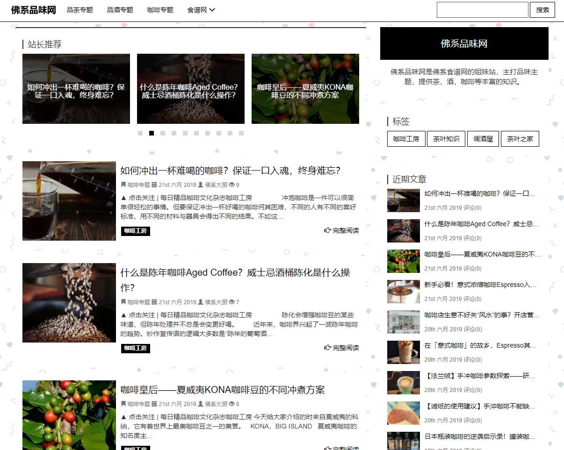This screenshot has height=450, width=564.
Task: Open recent article 咖啡皇后夏威夷KONA in sidebar
Action: pyautogui.click(x=483, y=254)
